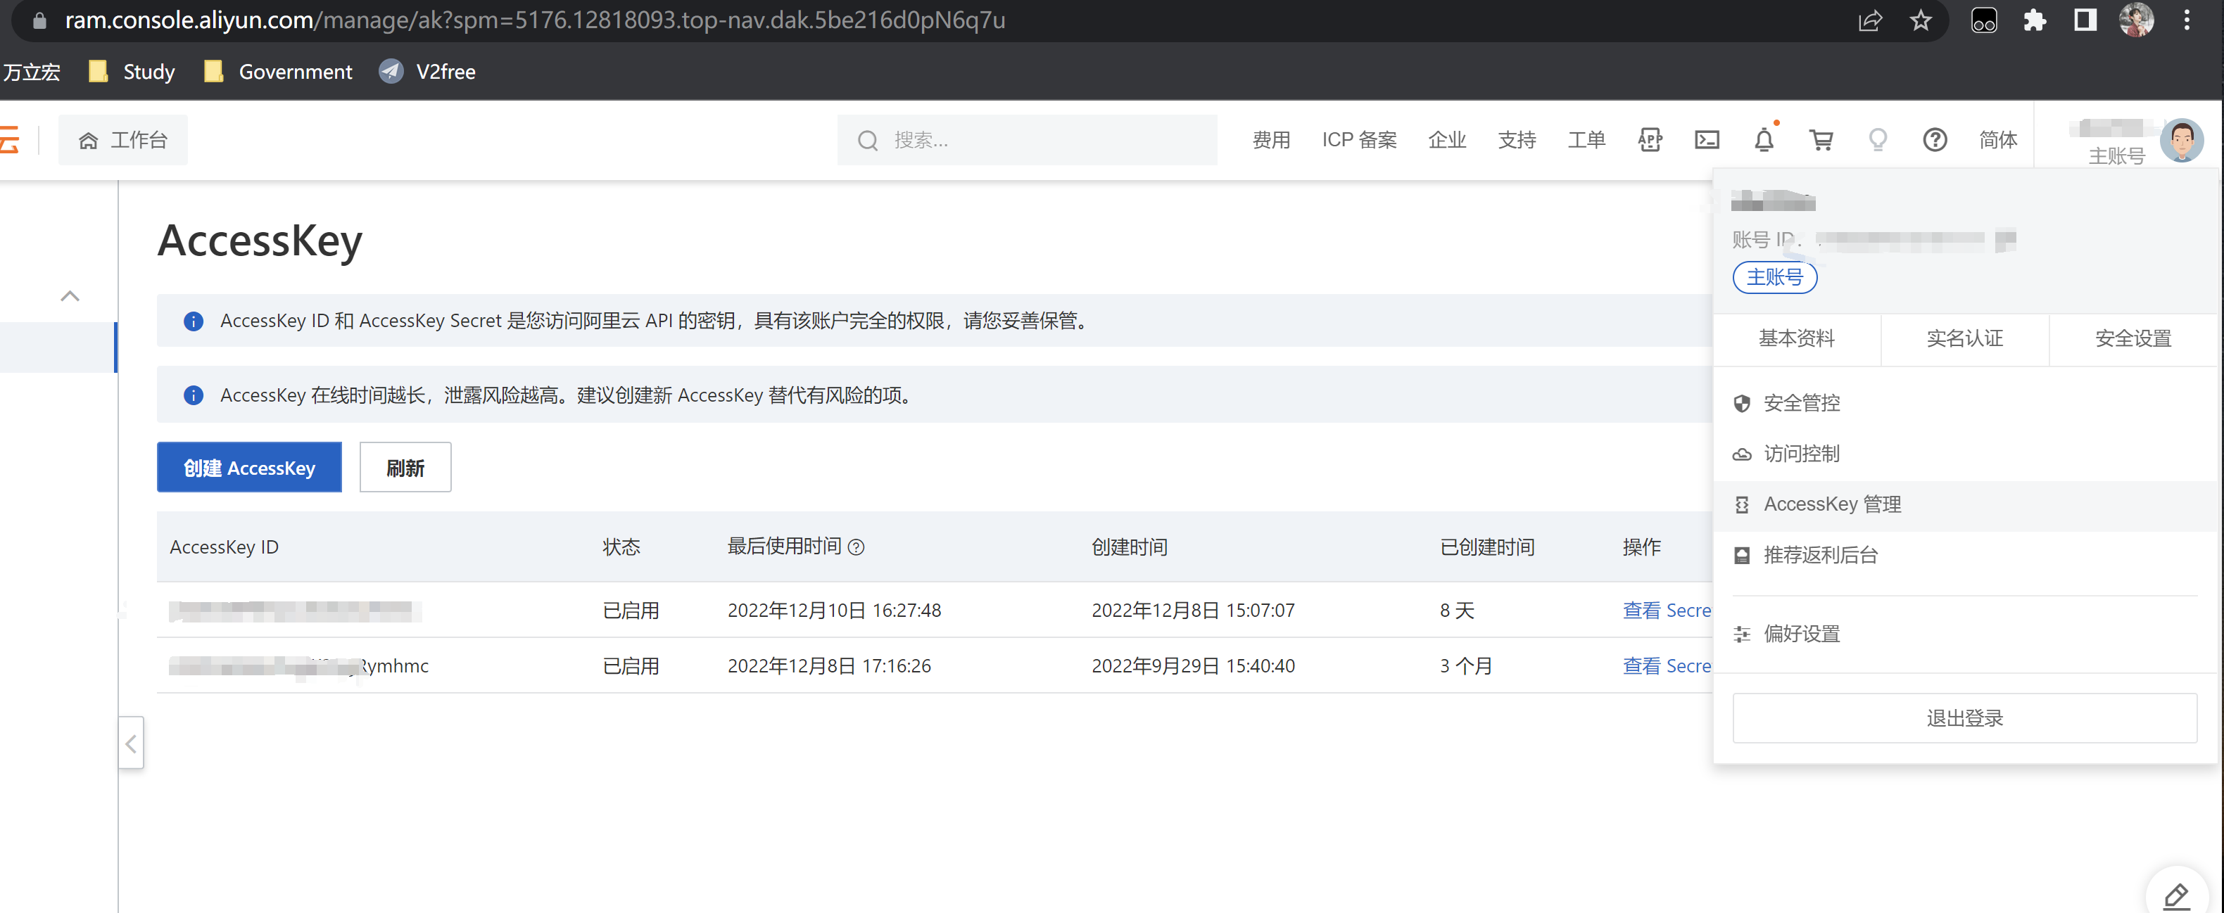Collapse left navigation panel arrow
Image resolution: width=2224 pixels, height=913 pixels.
[x=130, y=743]
